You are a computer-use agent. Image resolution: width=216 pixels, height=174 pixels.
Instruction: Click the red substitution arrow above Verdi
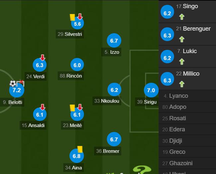[x=43, y=58]
